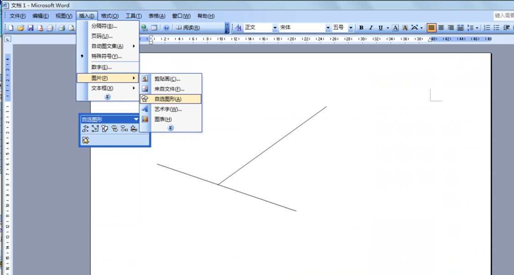This screenshot has height=275, width=514.
Task: Open the style 正文 dropdown arrow
Action: 275,28
